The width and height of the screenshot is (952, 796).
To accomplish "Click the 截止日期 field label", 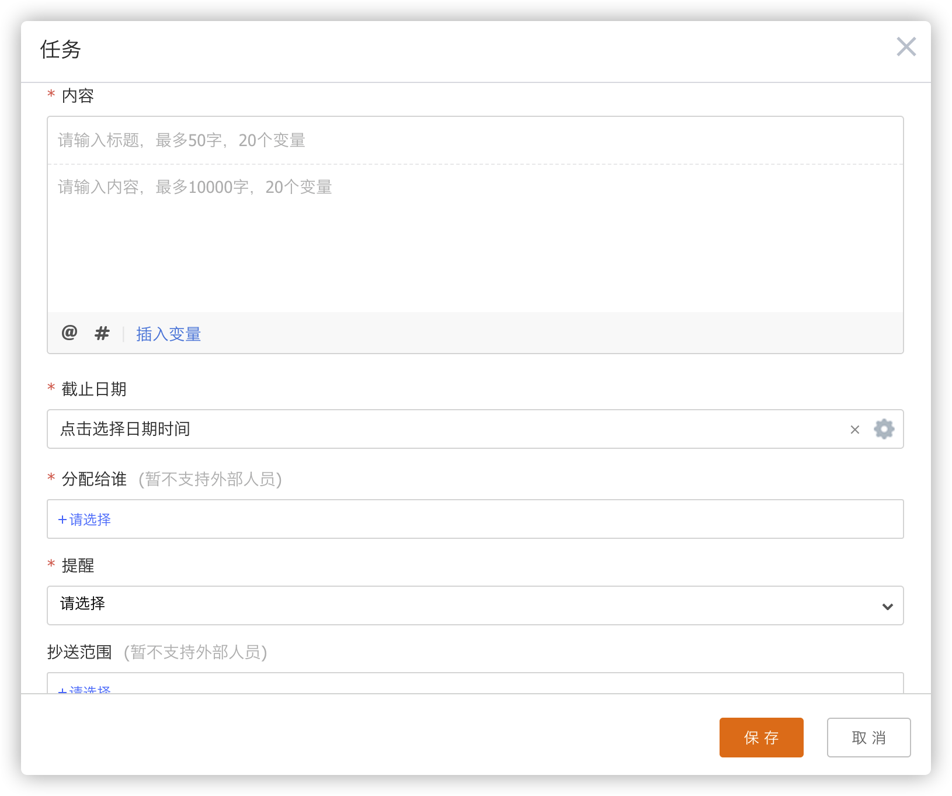I will (94, 389).
